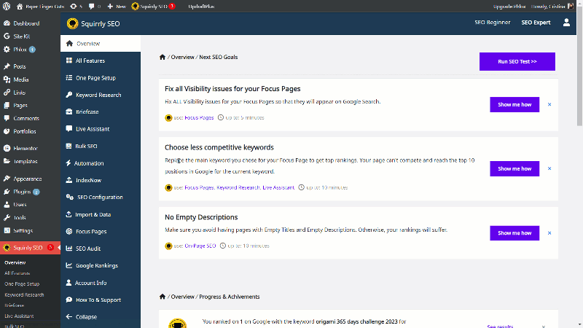
Task: Dismiss the No Empty Descriptions goal
Action: (549, 233)
